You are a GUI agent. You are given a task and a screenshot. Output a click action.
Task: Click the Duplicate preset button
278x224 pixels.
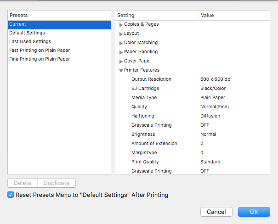[x=57, y=183]
